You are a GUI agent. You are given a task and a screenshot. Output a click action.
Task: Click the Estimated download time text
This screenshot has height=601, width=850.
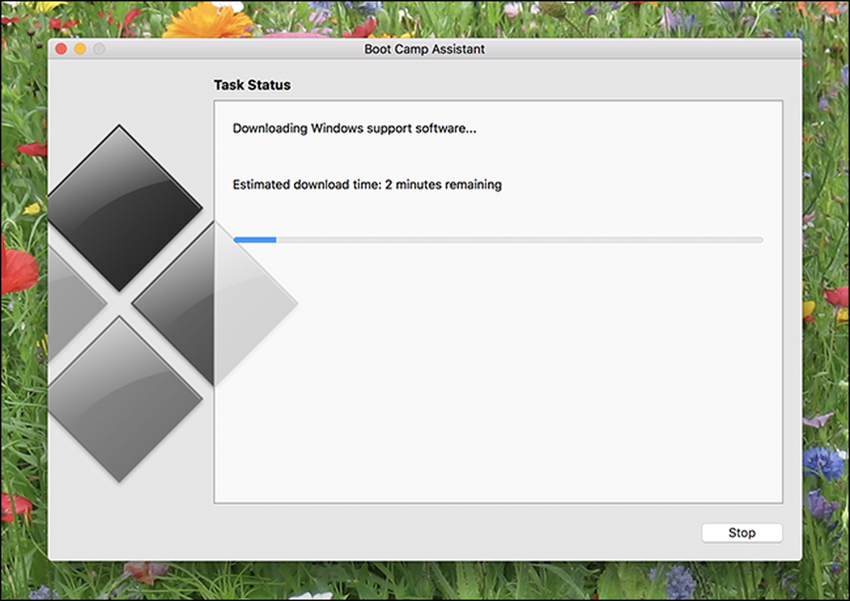[x=367, y=184]
